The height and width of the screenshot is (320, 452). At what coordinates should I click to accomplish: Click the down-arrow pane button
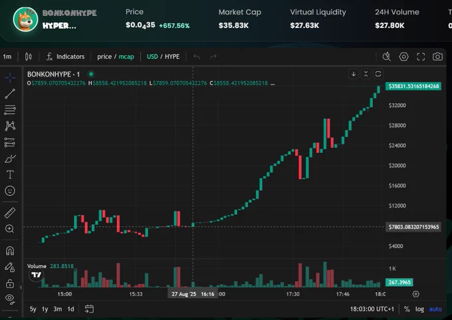tap(354, 74)
